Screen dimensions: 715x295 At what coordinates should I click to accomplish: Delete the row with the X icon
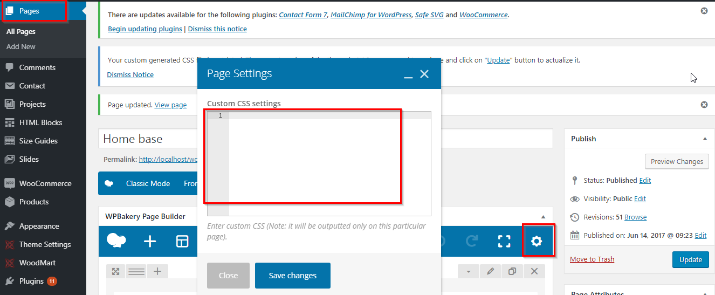click(x=534, y=271)
